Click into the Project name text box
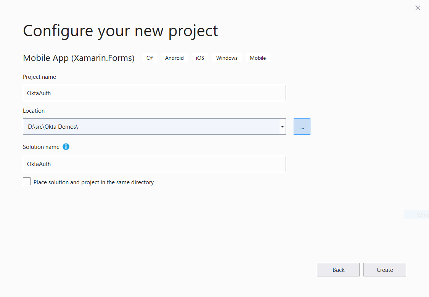Viewport: 429px width, 297px height. coord(154,93)
